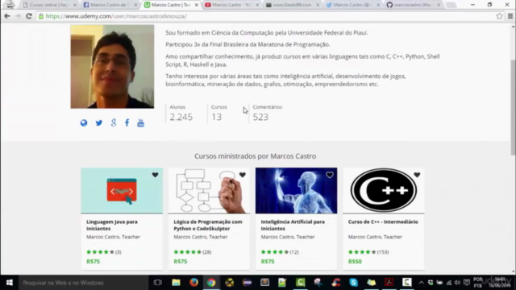
Task: Click the volume speaker tray icon
Action: coord(457,283)
